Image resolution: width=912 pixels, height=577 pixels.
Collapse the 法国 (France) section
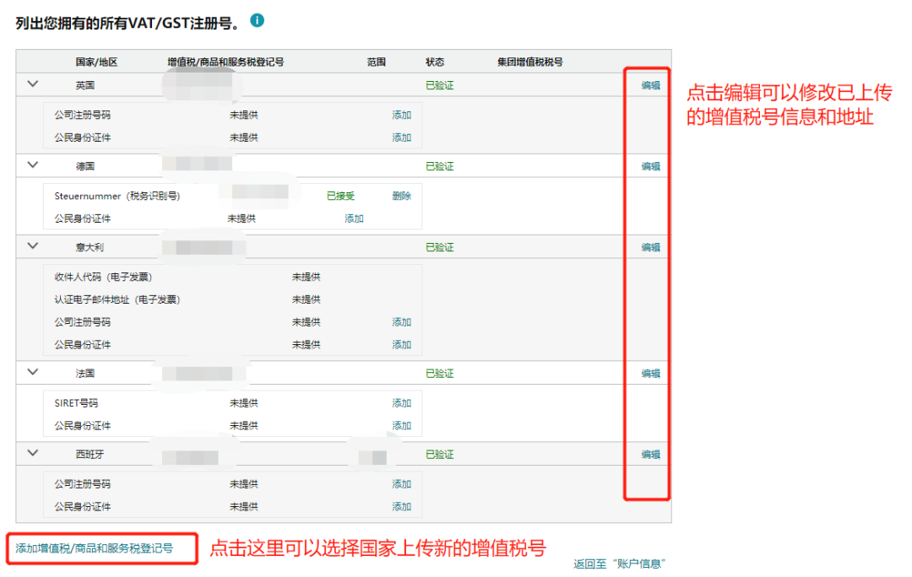(32, 372)
